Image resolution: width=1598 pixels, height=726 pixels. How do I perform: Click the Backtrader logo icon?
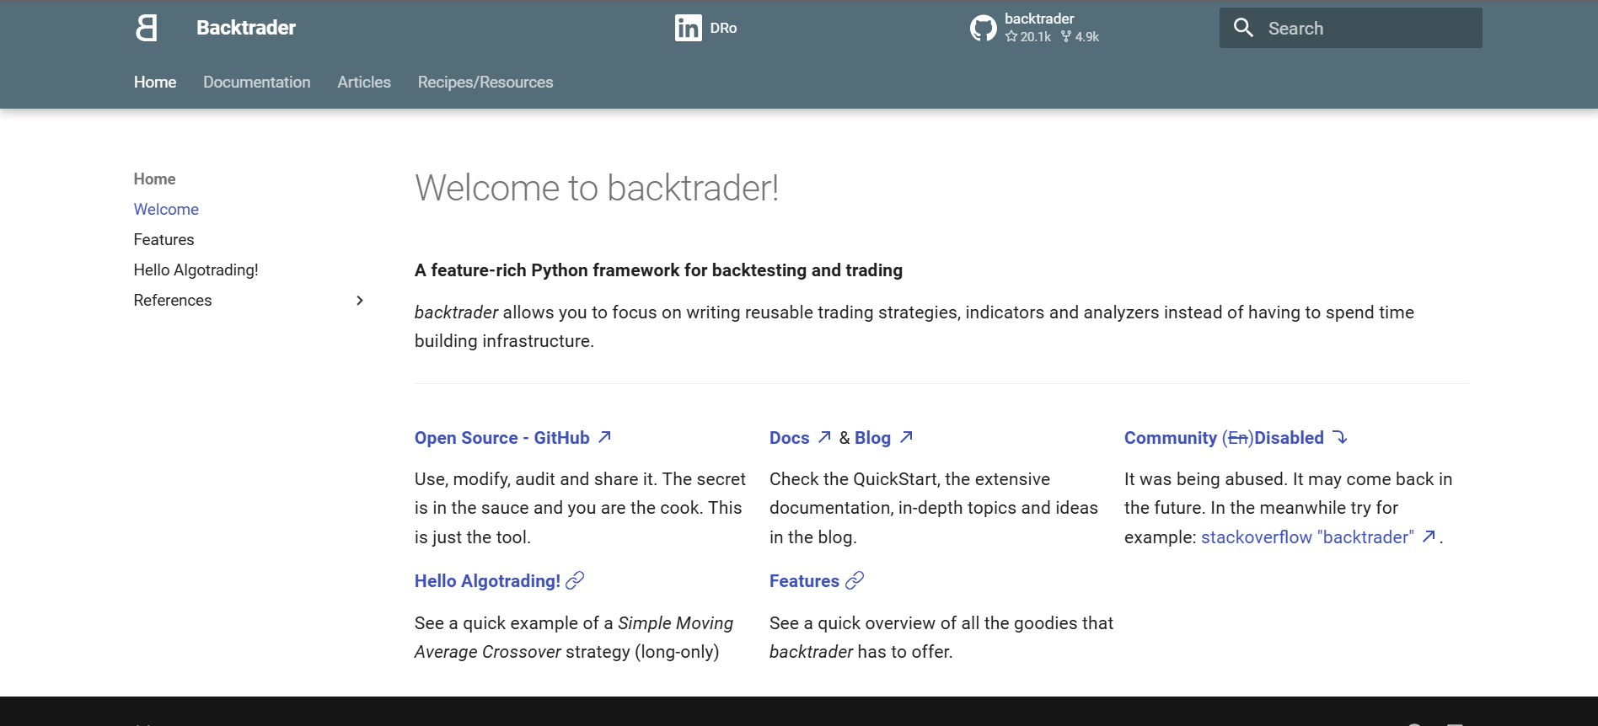[147, 28]
